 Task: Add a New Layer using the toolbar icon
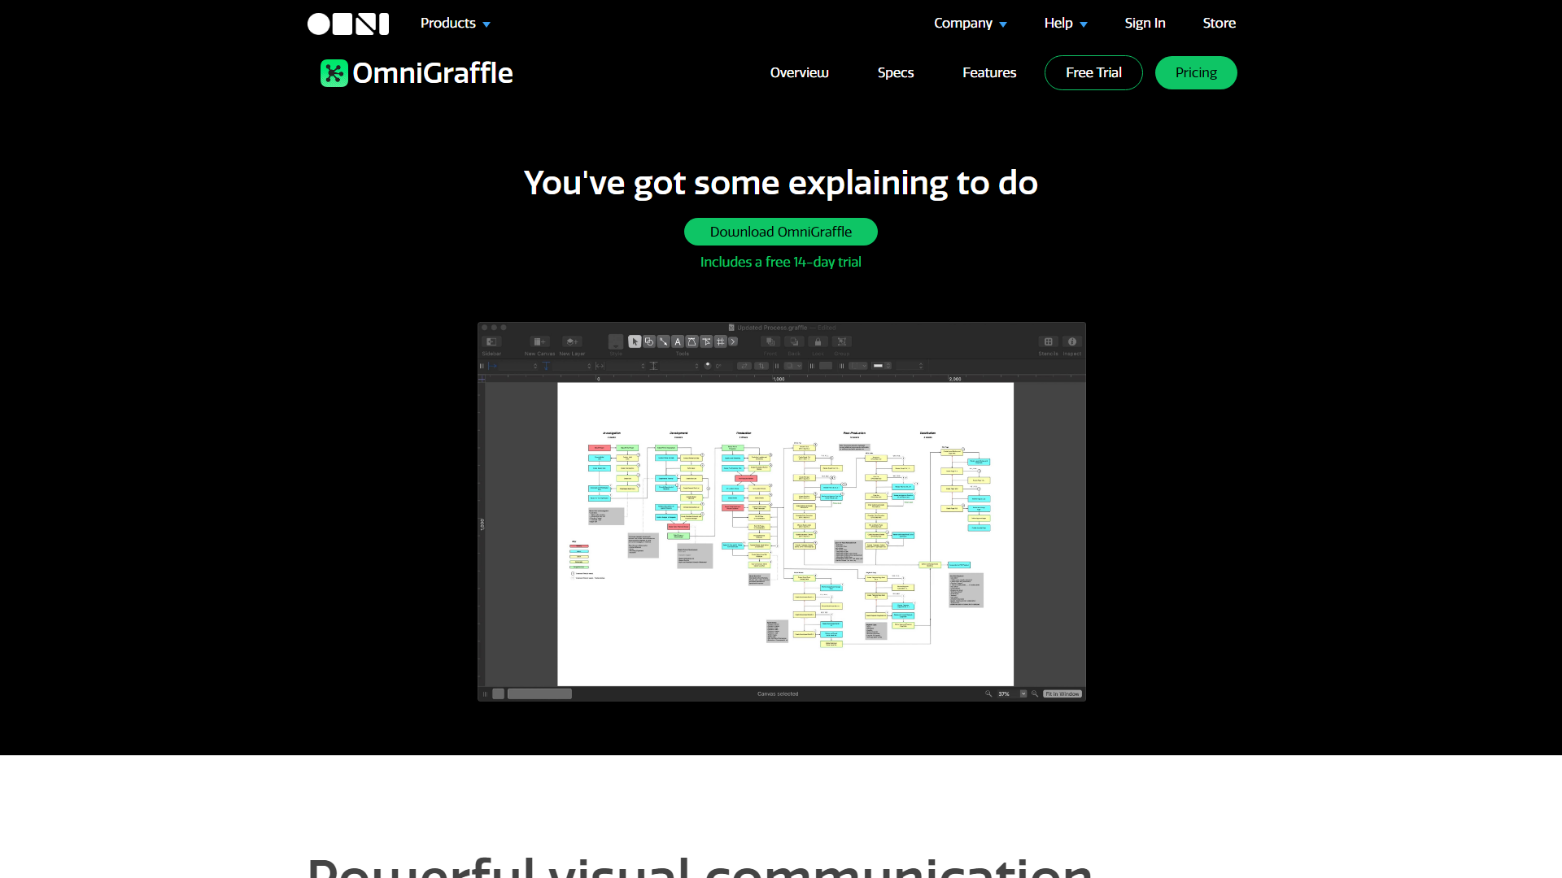pos(572,341)
